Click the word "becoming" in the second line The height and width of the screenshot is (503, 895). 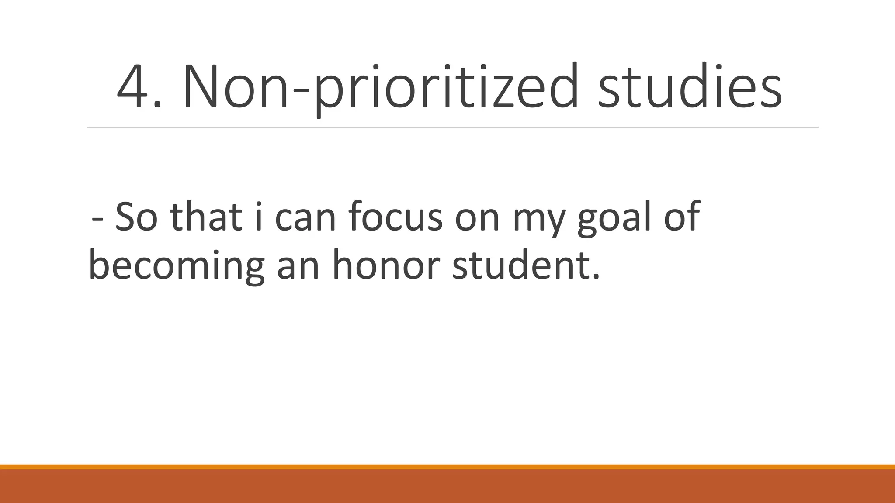pyautogui.click(x=177, y=266)
